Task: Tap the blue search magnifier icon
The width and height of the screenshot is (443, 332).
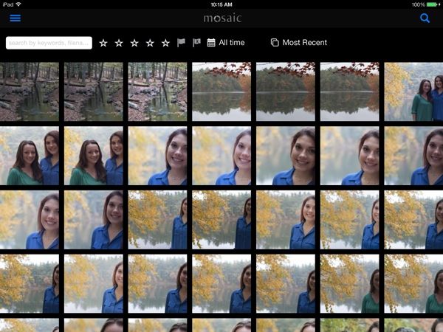Action: (425, 18)
